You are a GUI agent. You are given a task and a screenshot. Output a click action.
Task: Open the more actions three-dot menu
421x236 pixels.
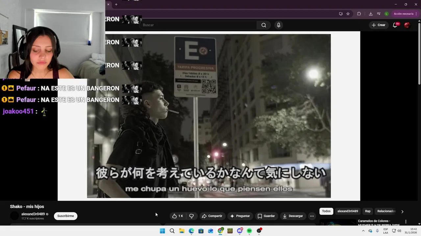312,216
